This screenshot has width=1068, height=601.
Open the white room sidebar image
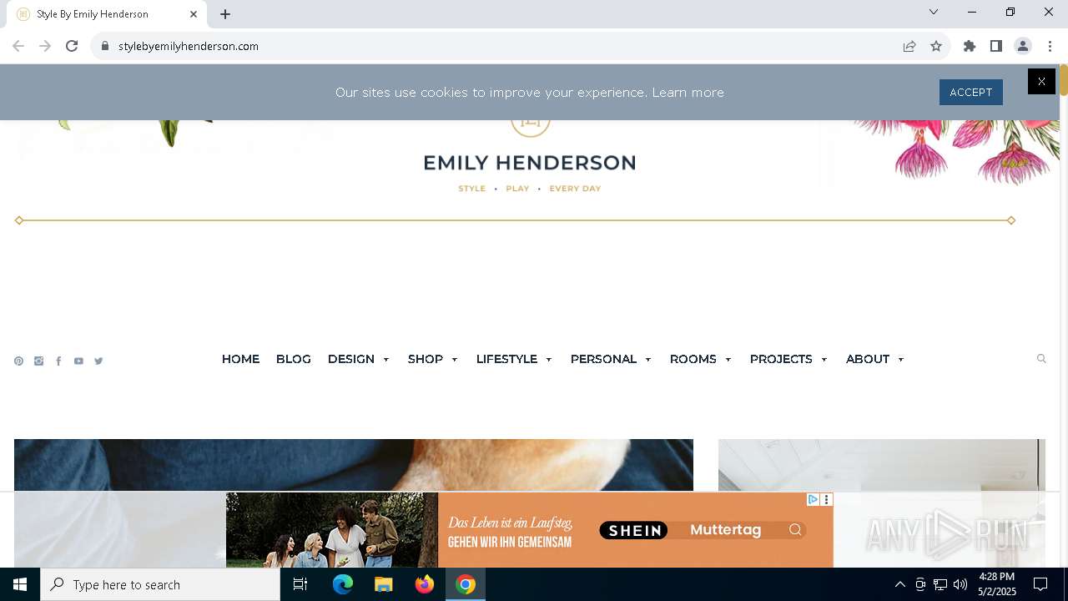882,465
